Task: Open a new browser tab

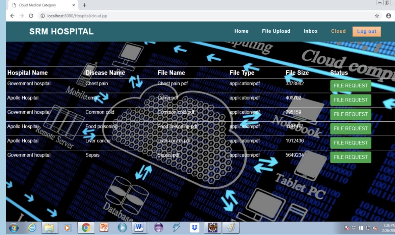Action: [85, 5]
